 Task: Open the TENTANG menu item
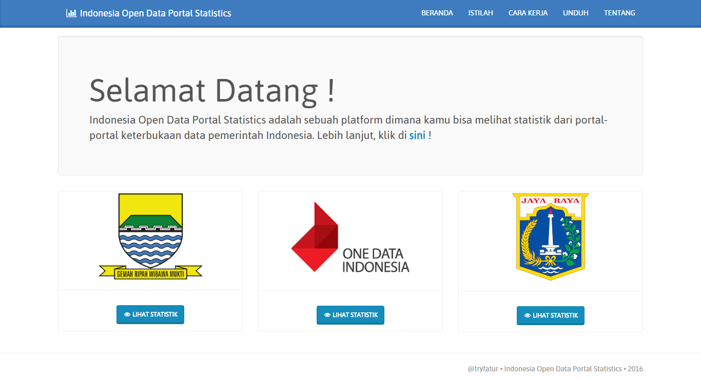(x=619, y=13)
